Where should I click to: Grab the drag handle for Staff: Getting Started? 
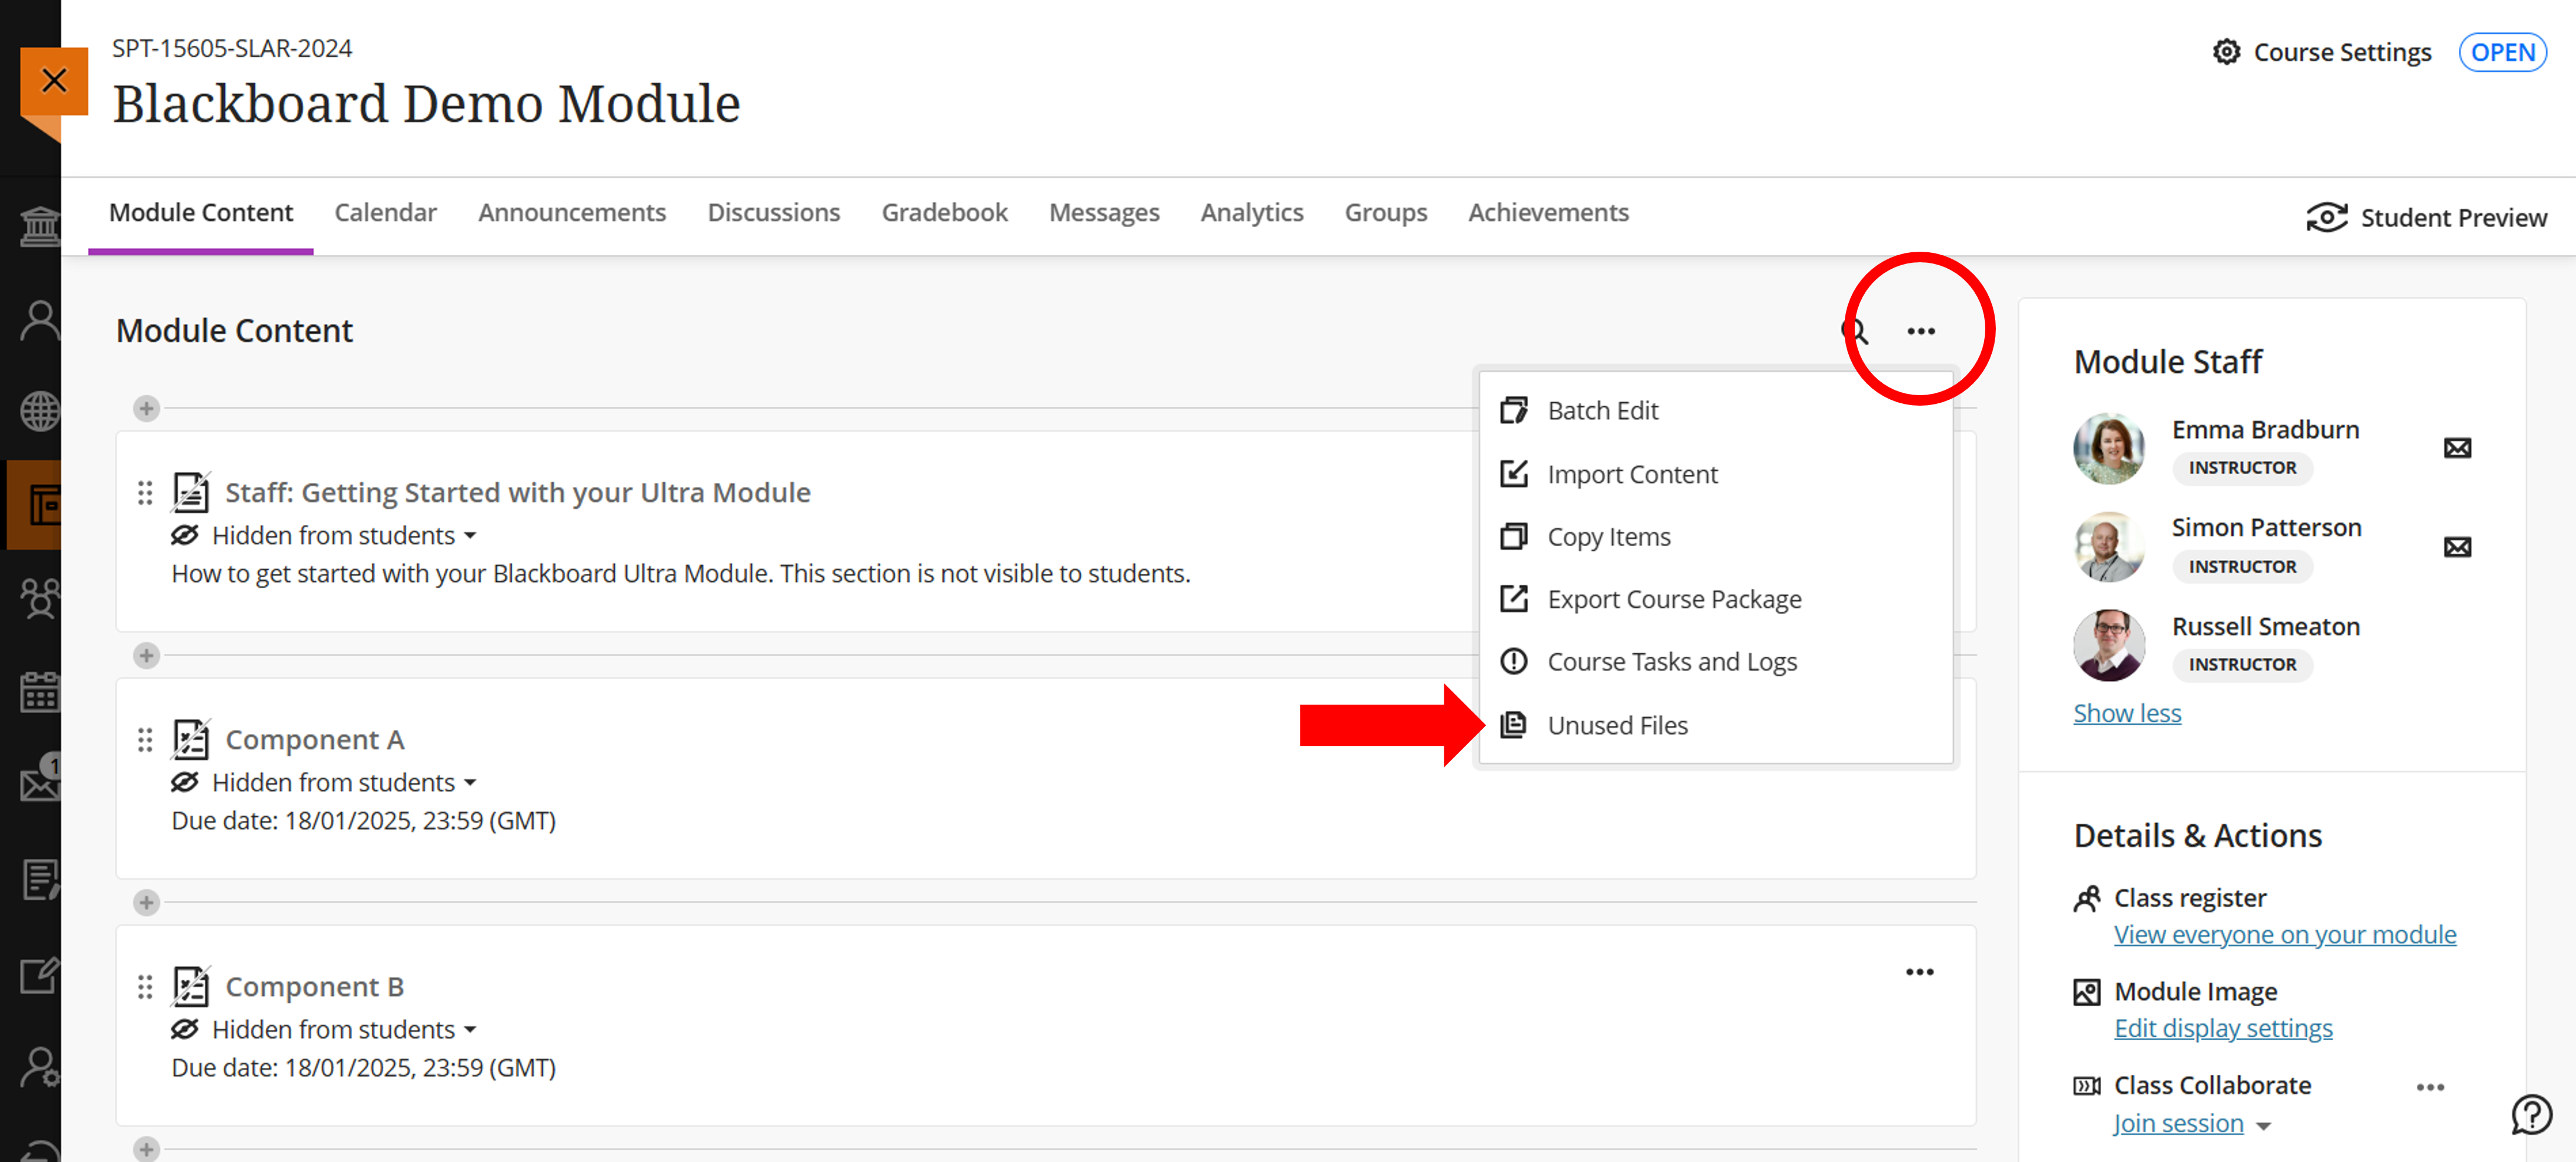click(145, 492)
